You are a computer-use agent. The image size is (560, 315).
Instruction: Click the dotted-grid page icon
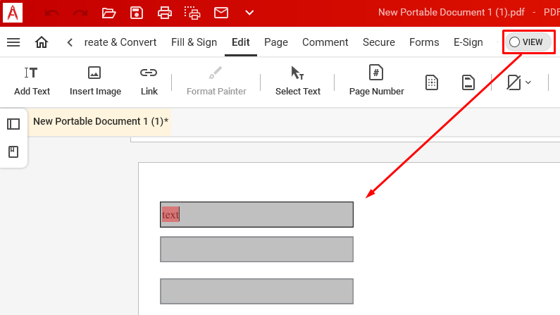(x=432, y=82)
